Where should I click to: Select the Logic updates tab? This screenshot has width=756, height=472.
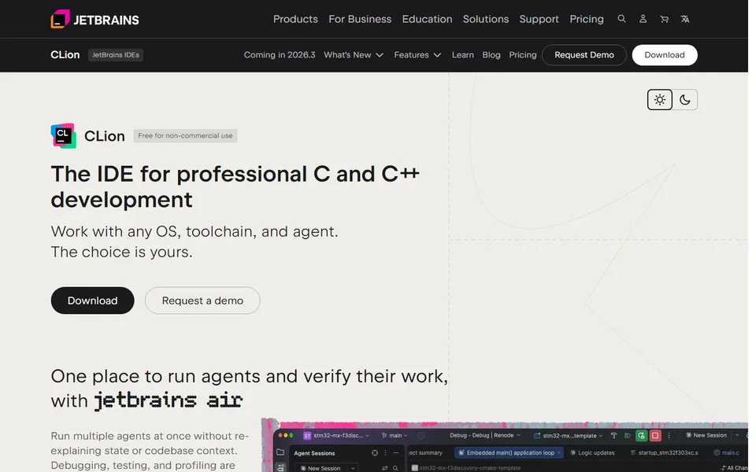click(592, 453)
